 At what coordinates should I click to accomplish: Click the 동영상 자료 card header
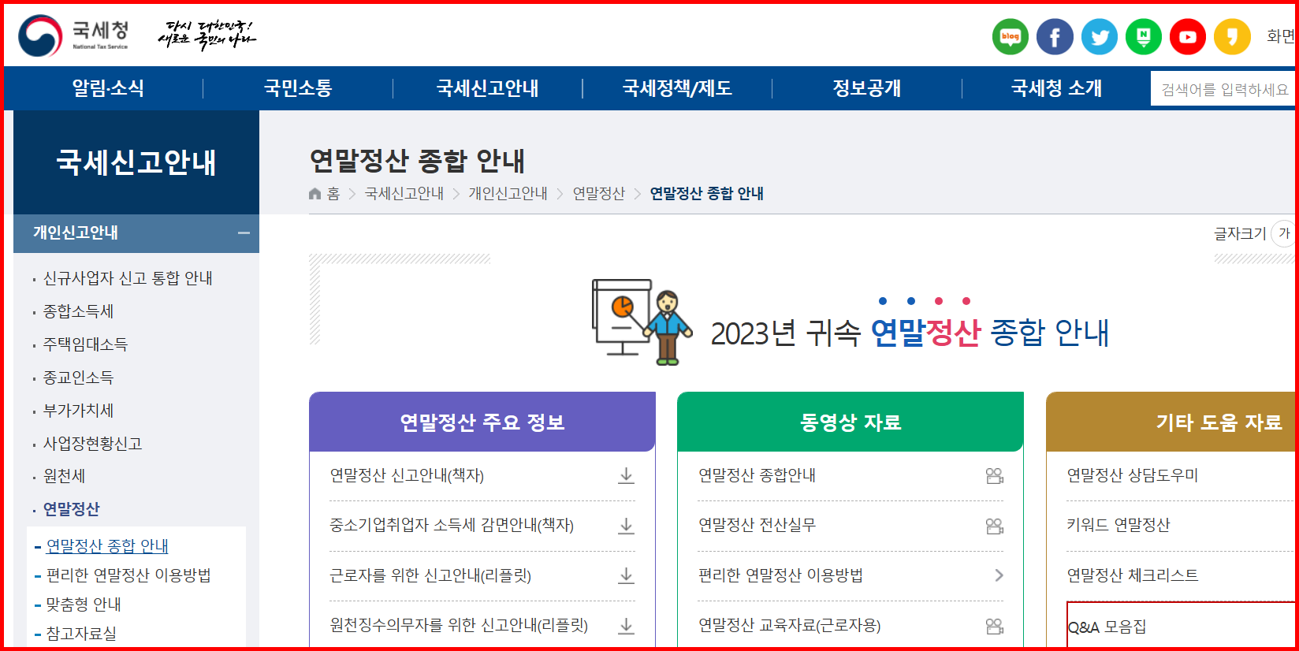click(850, 422)
